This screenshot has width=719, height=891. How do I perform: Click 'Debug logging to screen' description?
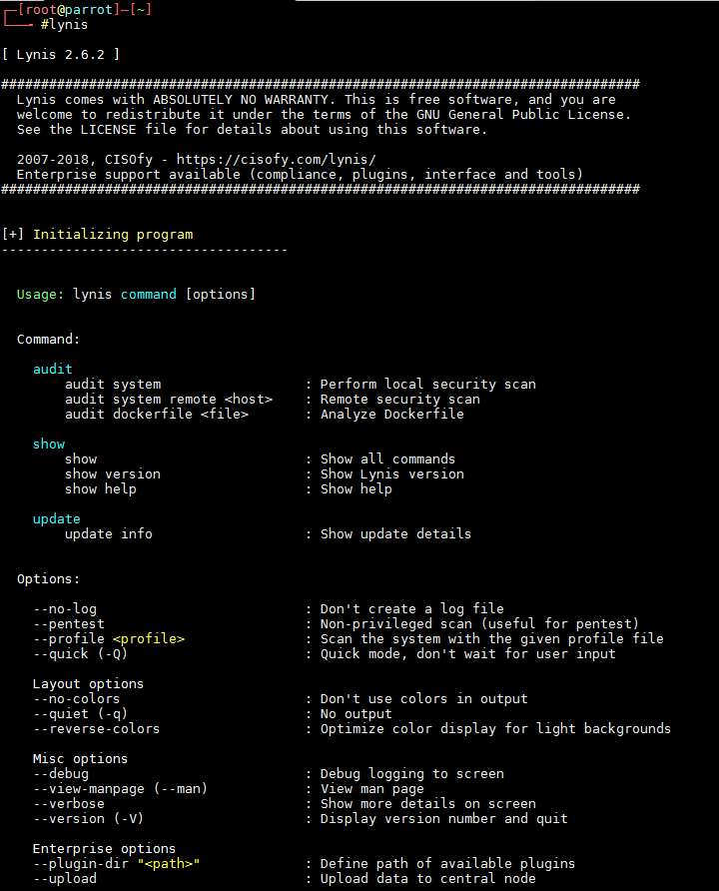point(411,774)
